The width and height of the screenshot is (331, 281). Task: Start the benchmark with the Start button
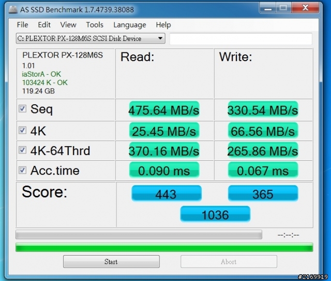pyautogui.click(x=111, y=261)
